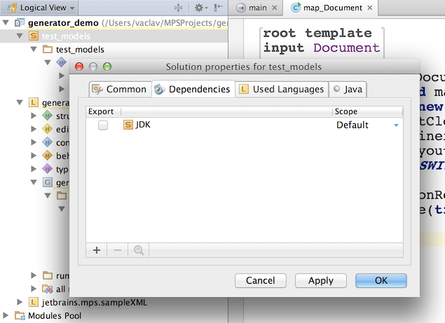Select the Modules Pool tree item
The height and width of the screenshot is (323, 445).
(x=55, y=315)
